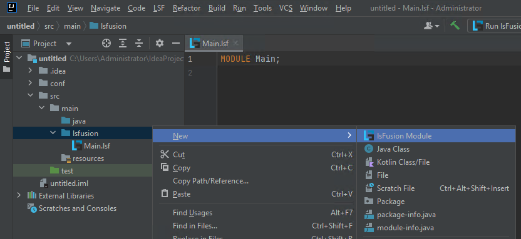Image resolution: width=521 pixels, height=239 pixels.
Task: Open the LSF menu in menu bar
Action: pyautogui.click(x=159, y=8)
